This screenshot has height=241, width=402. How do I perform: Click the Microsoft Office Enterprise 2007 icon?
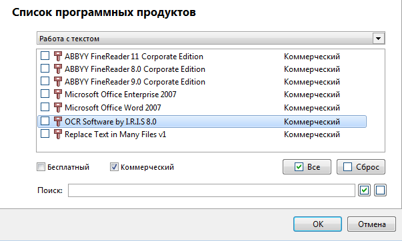58,94
